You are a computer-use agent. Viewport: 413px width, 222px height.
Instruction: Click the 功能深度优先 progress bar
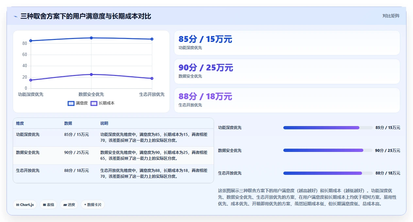[328, 128]
